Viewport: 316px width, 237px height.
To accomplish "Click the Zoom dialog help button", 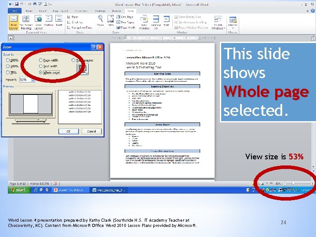I will (x=93, y=47).
